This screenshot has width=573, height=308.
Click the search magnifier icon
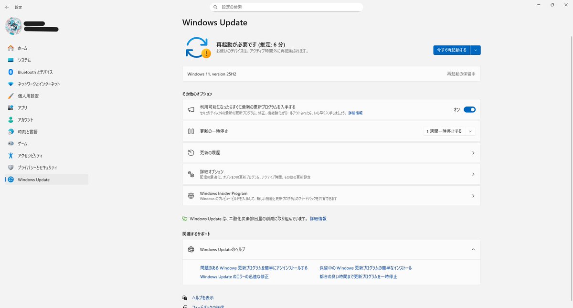pyautogui.click(x=216, y=7)
